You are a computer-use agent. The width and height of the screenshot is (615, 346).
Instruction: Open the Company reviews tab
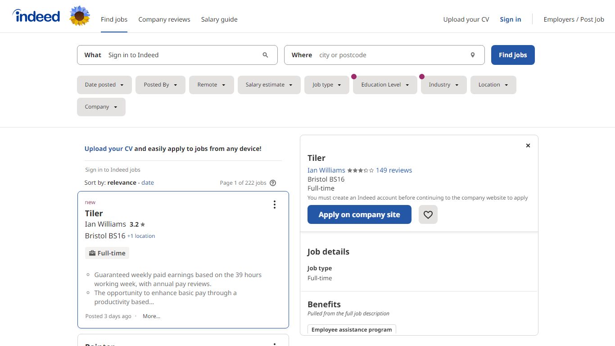coord(164,19)
